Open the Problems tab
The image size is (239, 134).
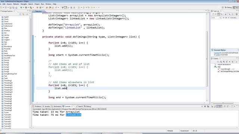click(37, 106)
